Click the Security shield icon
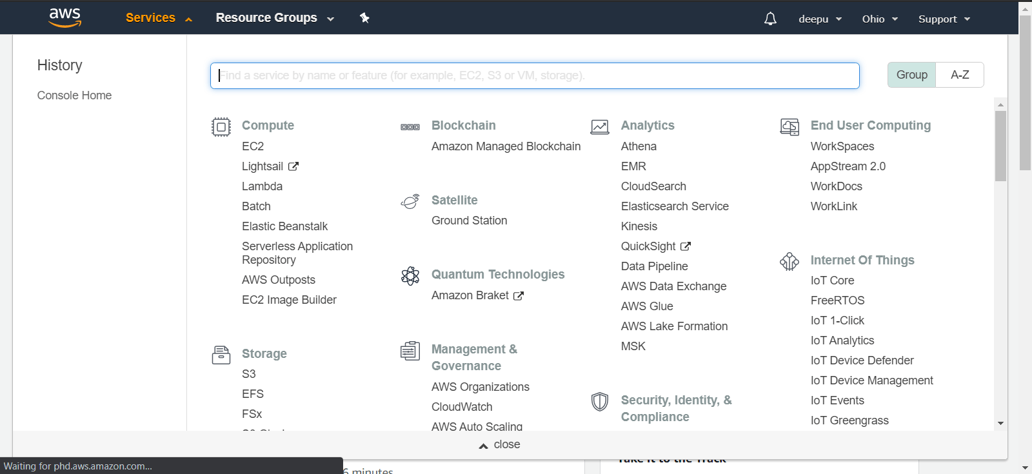 (x=600, y=402)
